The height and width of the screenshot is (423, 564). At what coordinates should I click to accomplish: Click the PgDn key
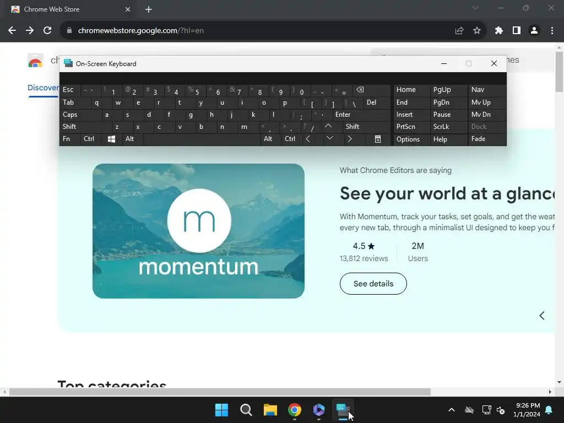click(448, 102)
